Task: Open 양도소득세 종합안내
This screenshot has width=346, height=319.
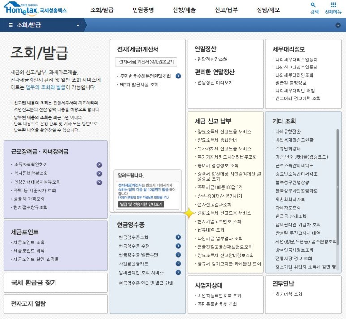Action: [x=217, y=140]
